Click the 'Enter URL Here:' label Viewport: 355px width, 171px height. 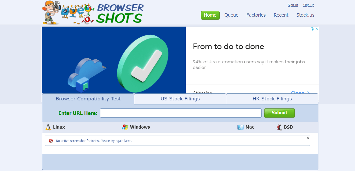pos(78,113)
